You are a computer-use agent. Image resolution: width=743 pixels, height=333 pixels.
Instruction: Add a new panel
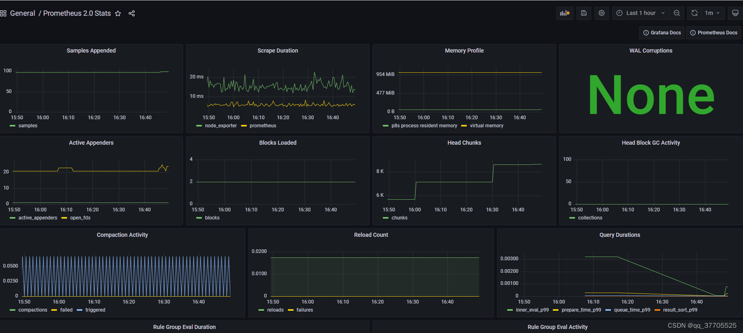click(565, 13)
